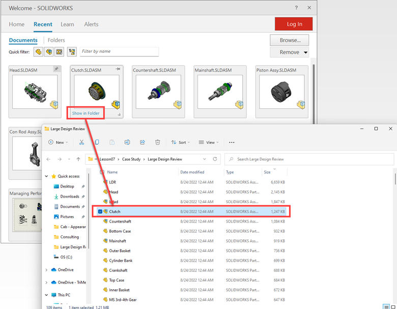Select the MS 3rd-4th Gear file
The height and width of the screenshot is (309, 397).
tap(191, 300)
